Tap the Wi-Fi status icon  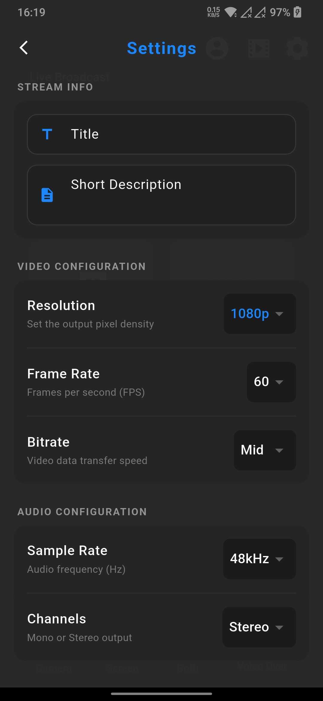[x=231, y=12]
